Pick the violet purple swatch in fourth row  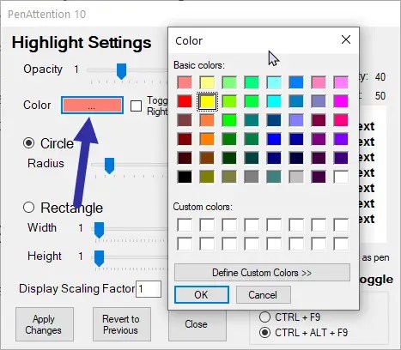pyautogui.click(x=341, y=139)
